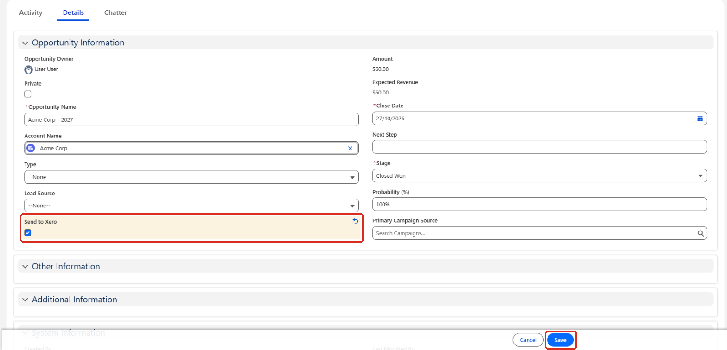Select the Details tab
Screen dimensions: 727x350
pos(73,12)
